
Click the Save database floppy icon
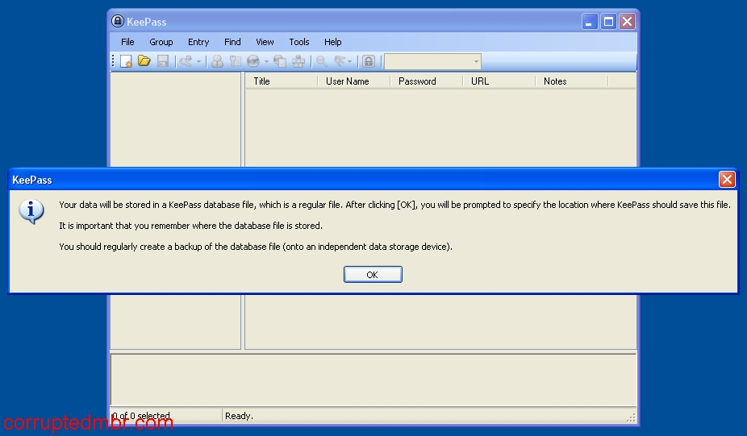(x=163, y=61)
